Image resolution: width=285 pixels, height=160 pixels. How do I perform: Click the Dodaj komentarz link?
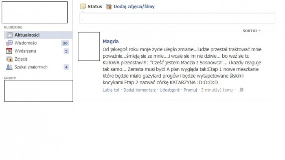[x=139, y=90]
